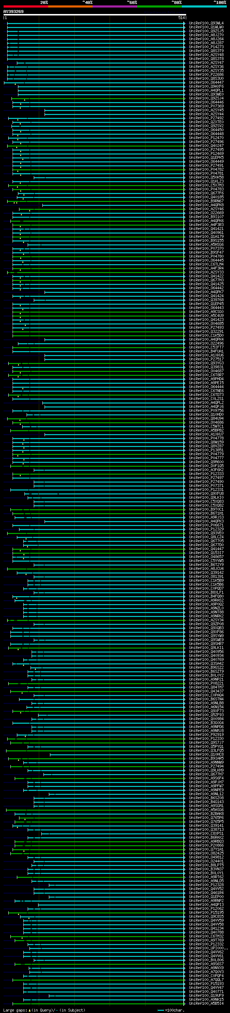The height and width of the screenshot is (1013, 230).
Task: Select the UniRef100_A2SY47 label
Action: pyautogui.click(x=206, y=63)
